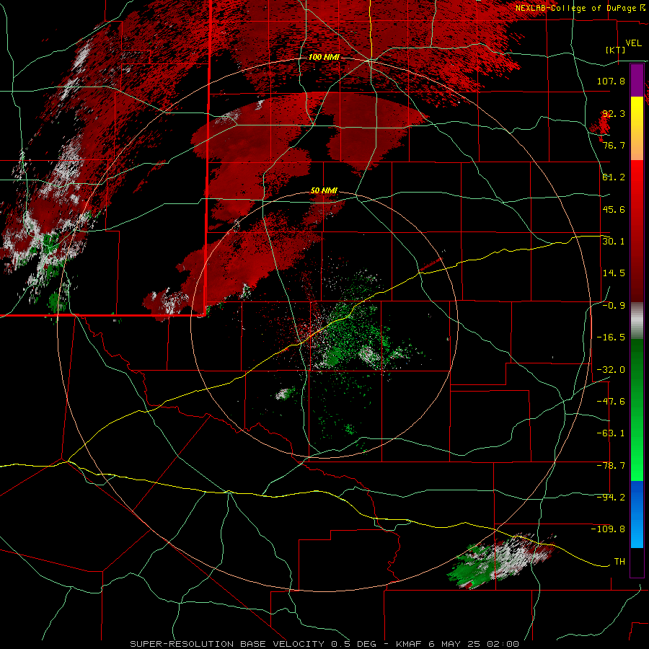Click the purple segment of the velocity color bar
Image resolution: width=649 pixels, height=649 pixels.
coord(637,80)
